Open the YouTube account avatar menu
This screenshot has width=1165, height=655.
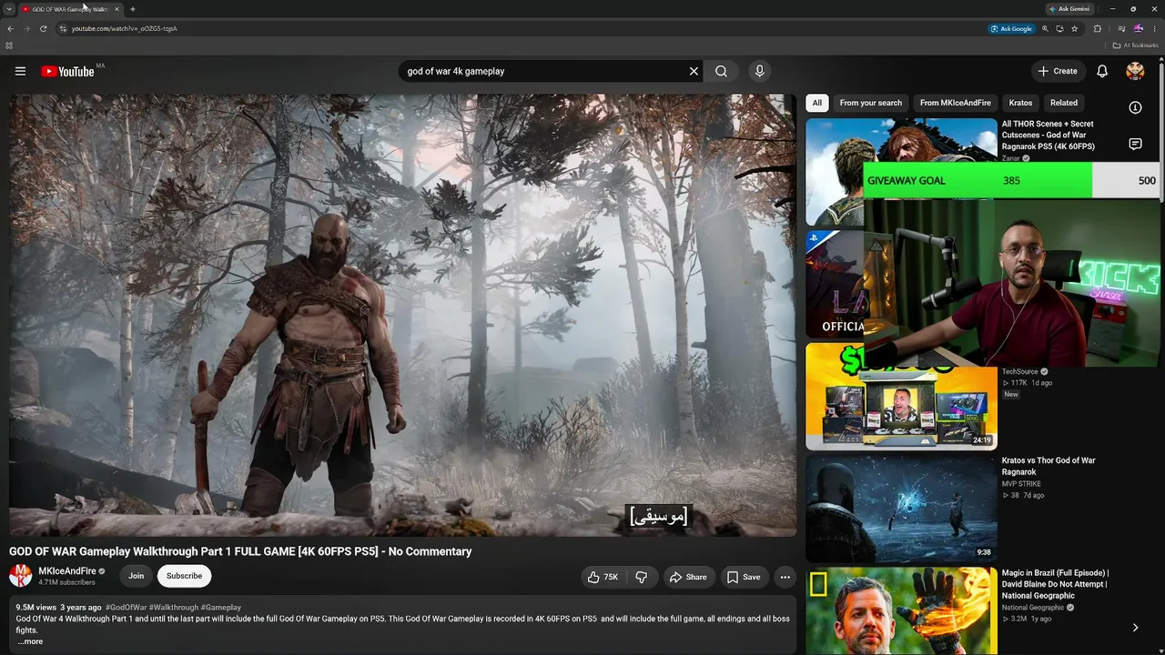[1135, 71]
